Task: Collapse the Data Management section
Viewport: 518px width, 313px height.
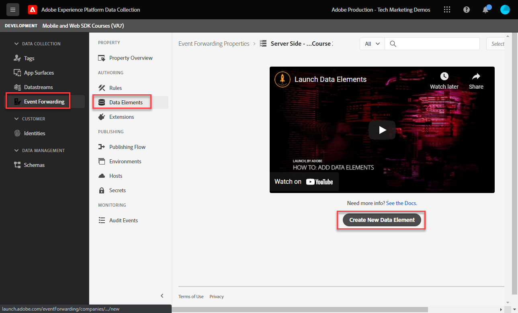Action: (16, 150)
